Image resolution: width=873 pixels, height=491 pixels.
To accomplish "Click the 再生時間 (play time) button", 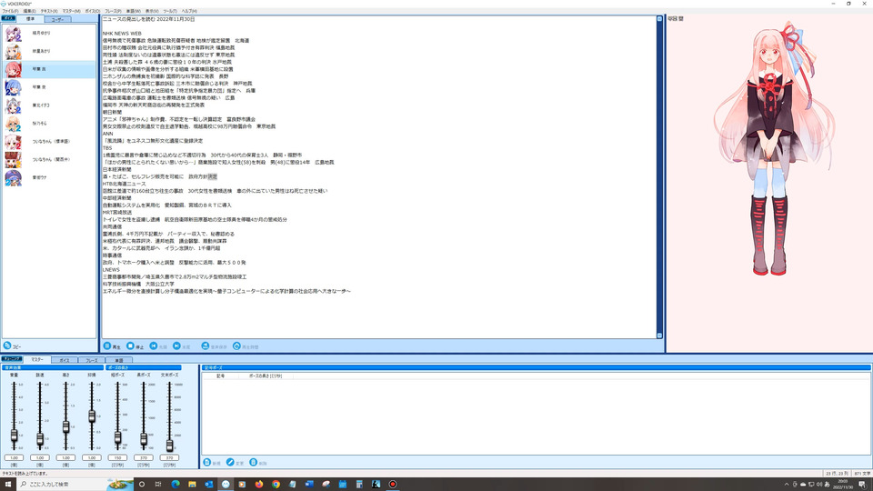I will click(x=246, y=346).
